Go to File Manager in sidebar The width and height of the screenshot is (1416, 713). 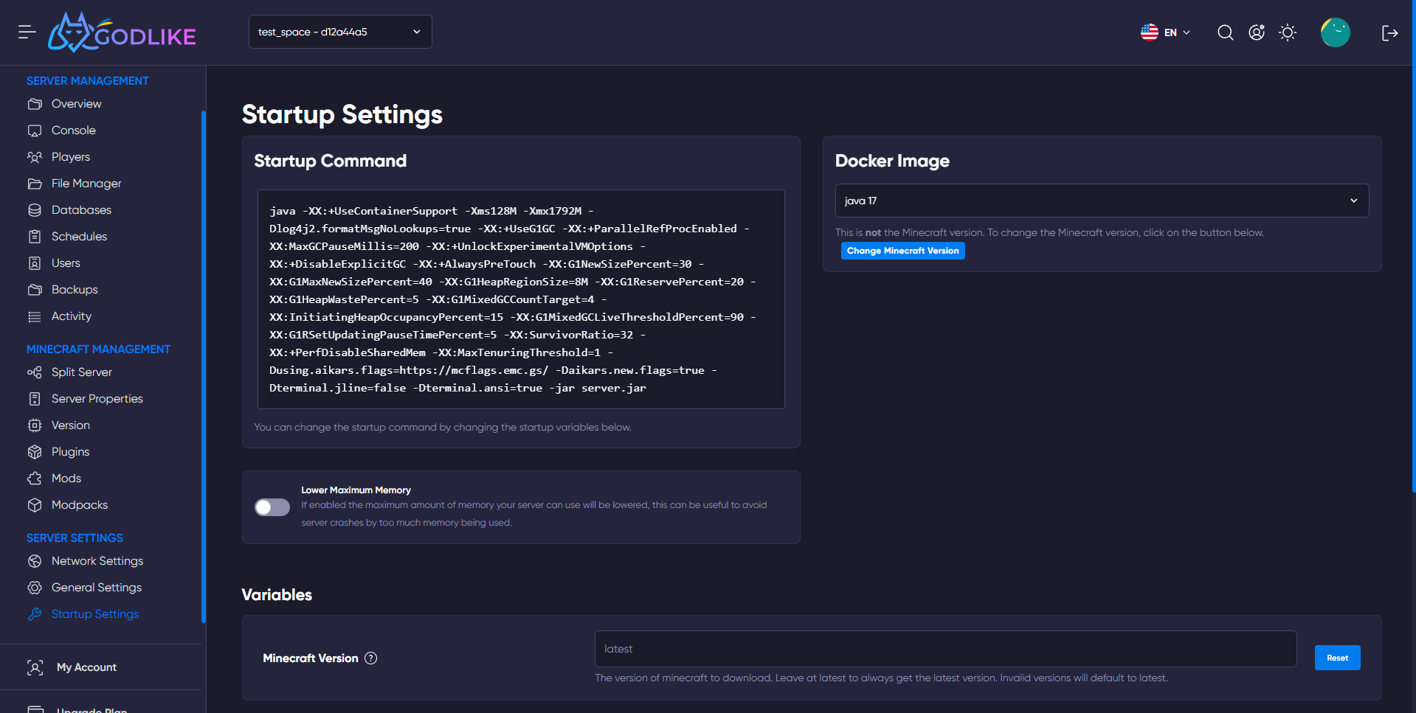click(x=86, y=184)
